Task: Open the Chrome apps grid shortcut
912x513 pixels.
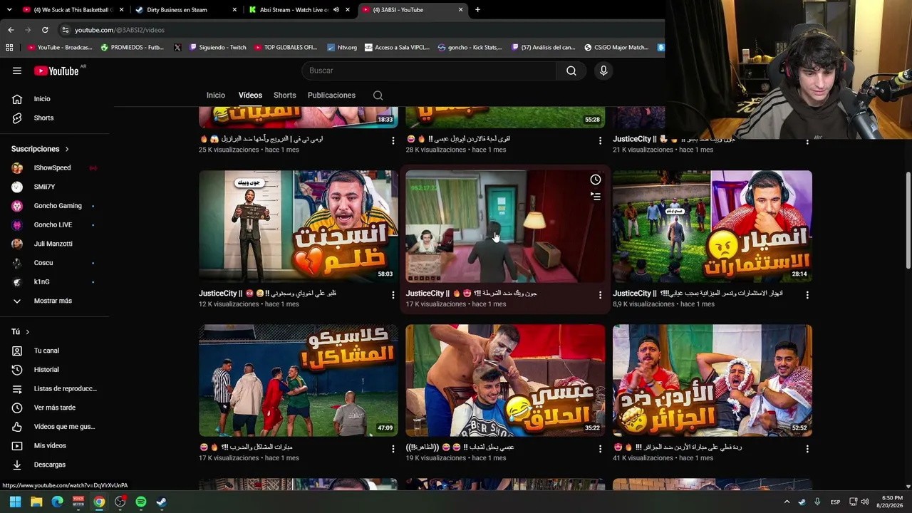Action: pyautogui.click(x=9, y=48)
